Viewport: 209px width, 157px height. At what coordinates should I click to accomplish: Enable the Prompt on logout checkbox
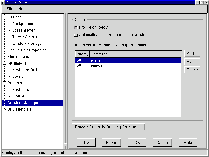(x=76, y=28)
